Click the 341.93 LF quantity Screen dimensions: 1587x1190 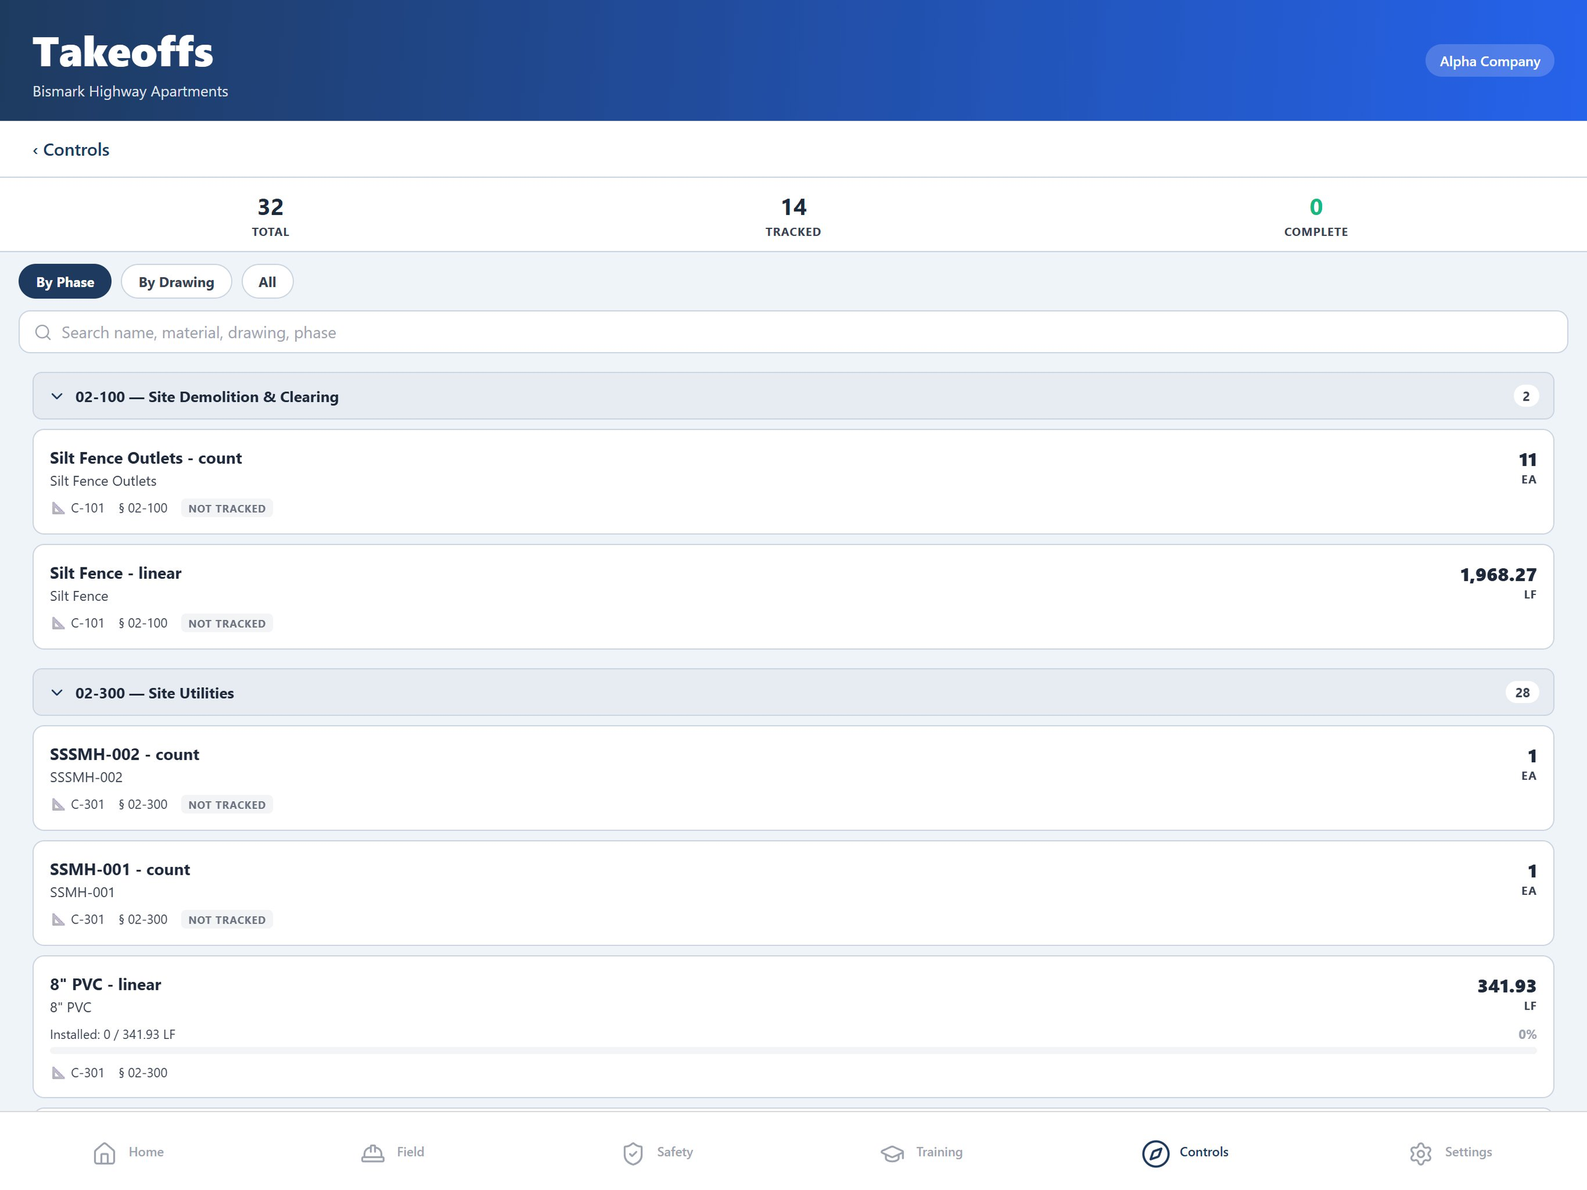[1507, 994]
